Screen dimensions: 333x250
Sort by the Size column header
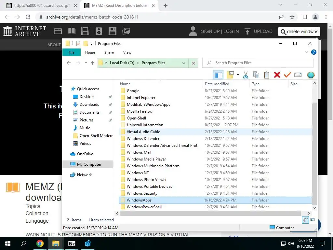click(x=300, y=84)
